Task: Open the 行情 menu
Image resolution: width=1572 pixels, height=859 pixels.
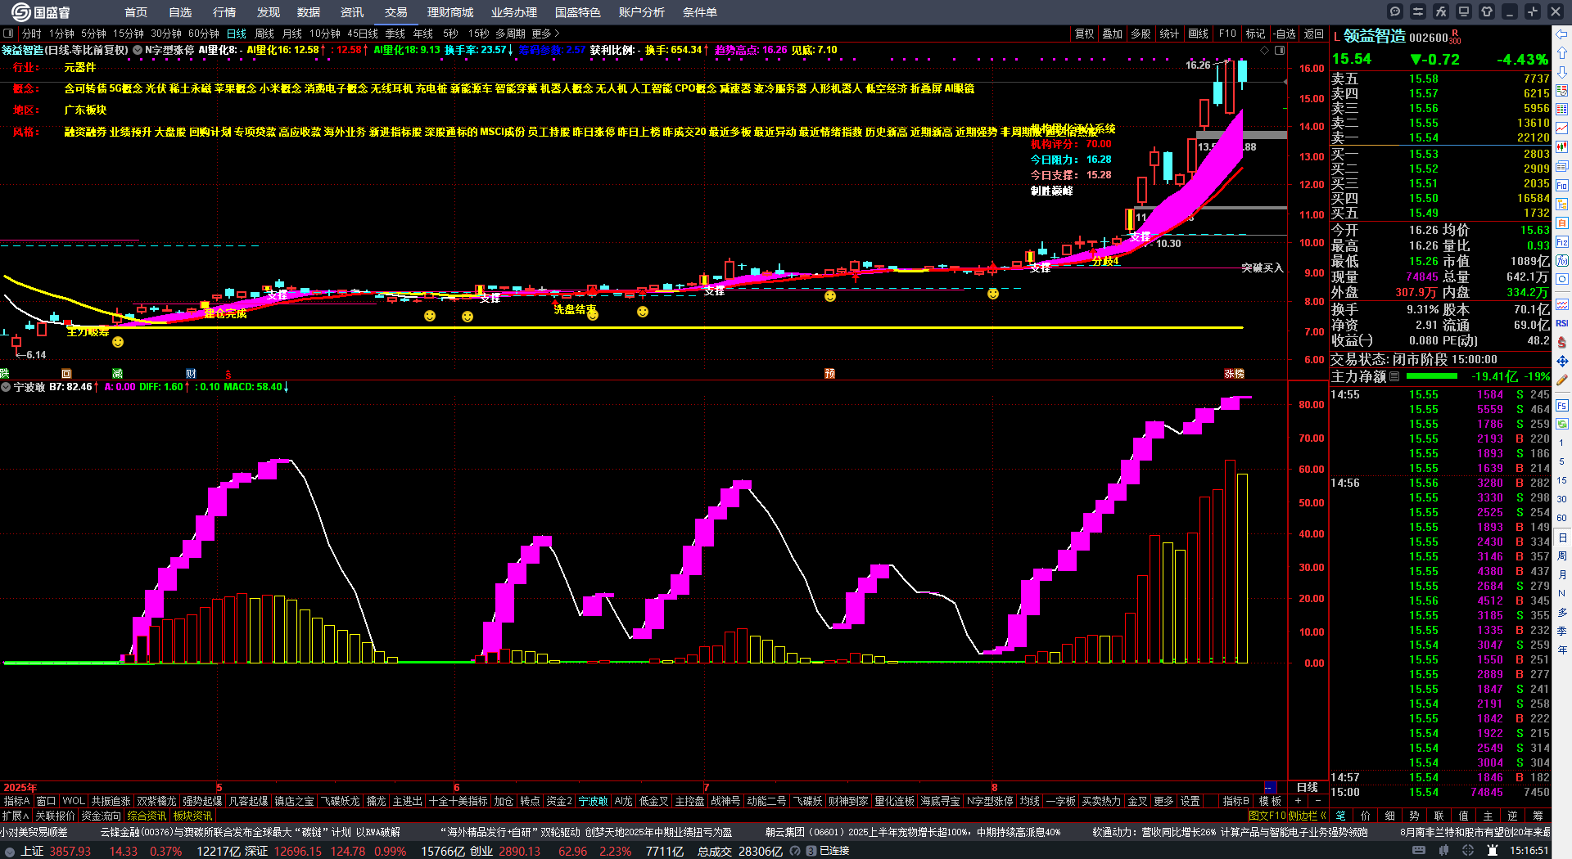Action: (x=224, y=12)
